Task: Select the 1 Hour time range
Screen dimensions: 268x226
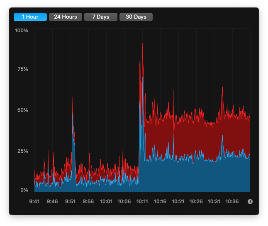Action: pyautogui.click(x=30, y=17)
